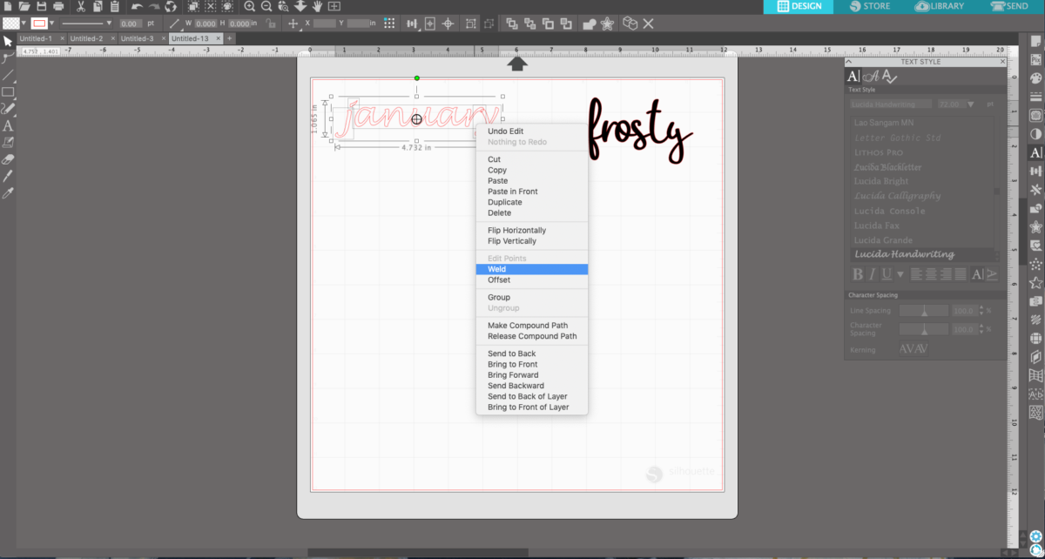Select the Text tool in left toolbar
The image size is (1045, 559).
pyautogui.click(x=8, y=125)
